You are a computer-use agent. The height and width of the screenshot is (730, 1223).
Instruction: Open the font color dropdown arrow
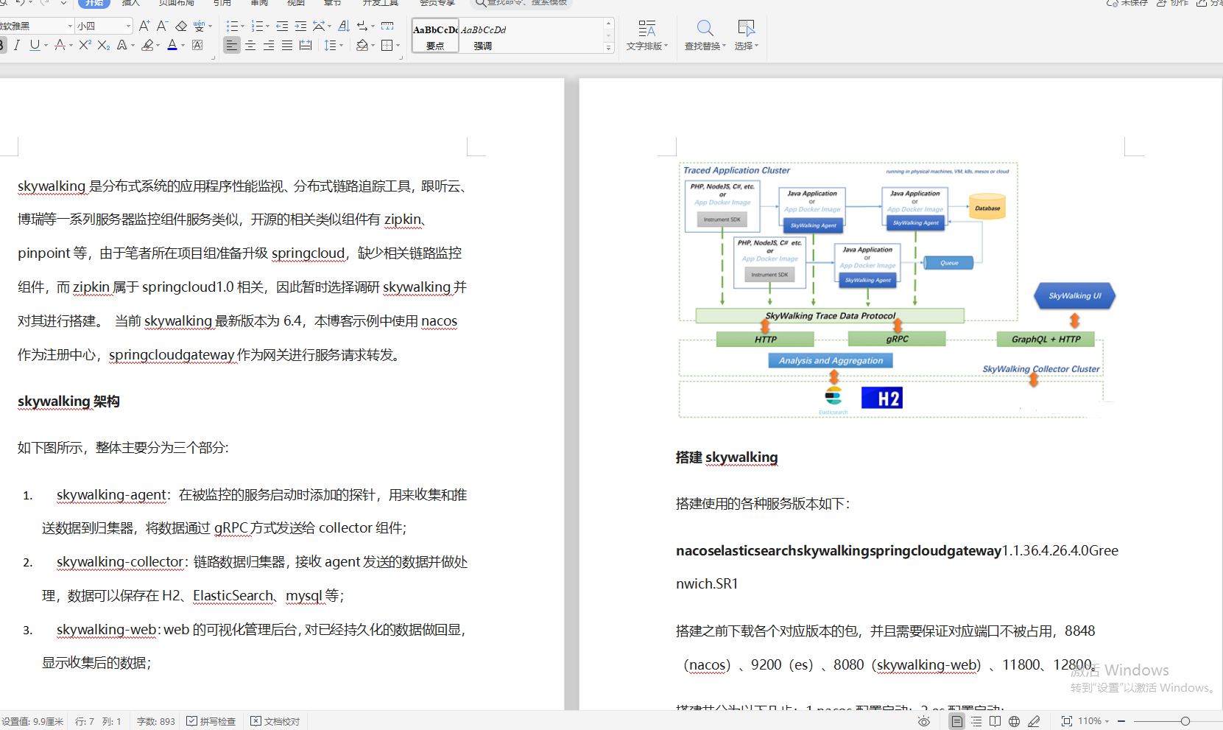pyautogui.click(x=183, y=46)
